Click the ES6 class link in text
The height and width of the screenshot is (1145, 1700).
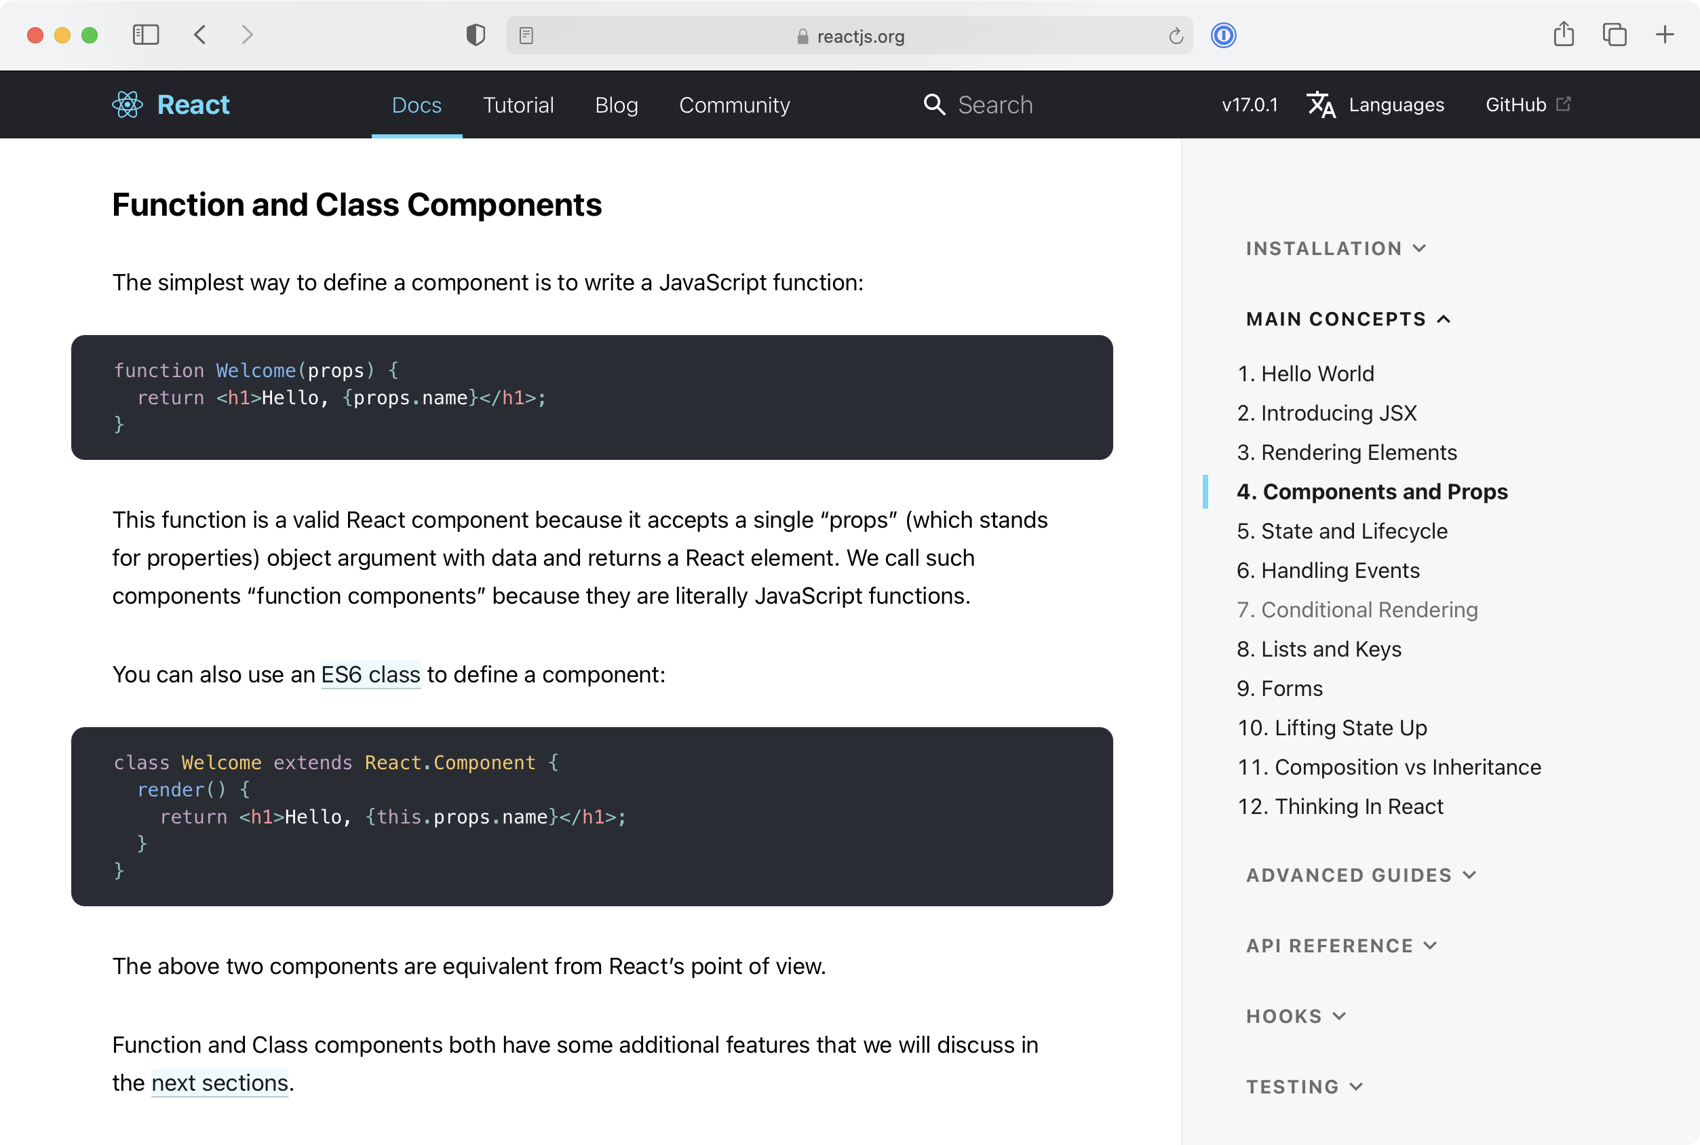coord(370,674)
